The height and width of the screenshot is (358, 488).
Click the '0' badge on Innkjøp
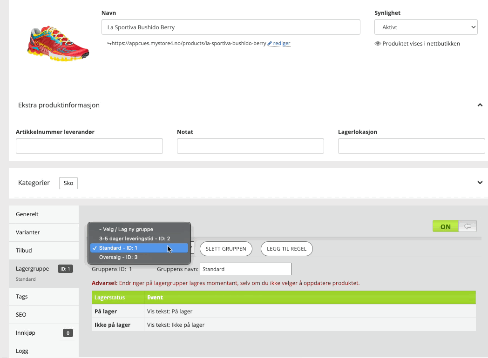[68, 333]
